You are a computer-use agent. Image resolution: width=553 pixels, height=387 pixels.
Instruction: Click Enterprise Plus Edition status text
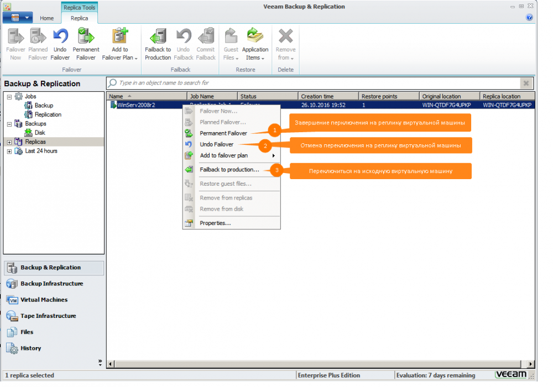(328, 375)
